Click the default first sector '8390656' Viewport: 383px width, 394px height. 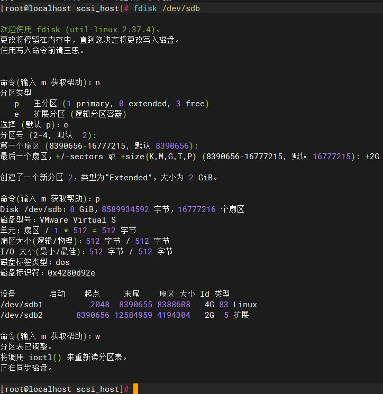click(x=172, y=146)
